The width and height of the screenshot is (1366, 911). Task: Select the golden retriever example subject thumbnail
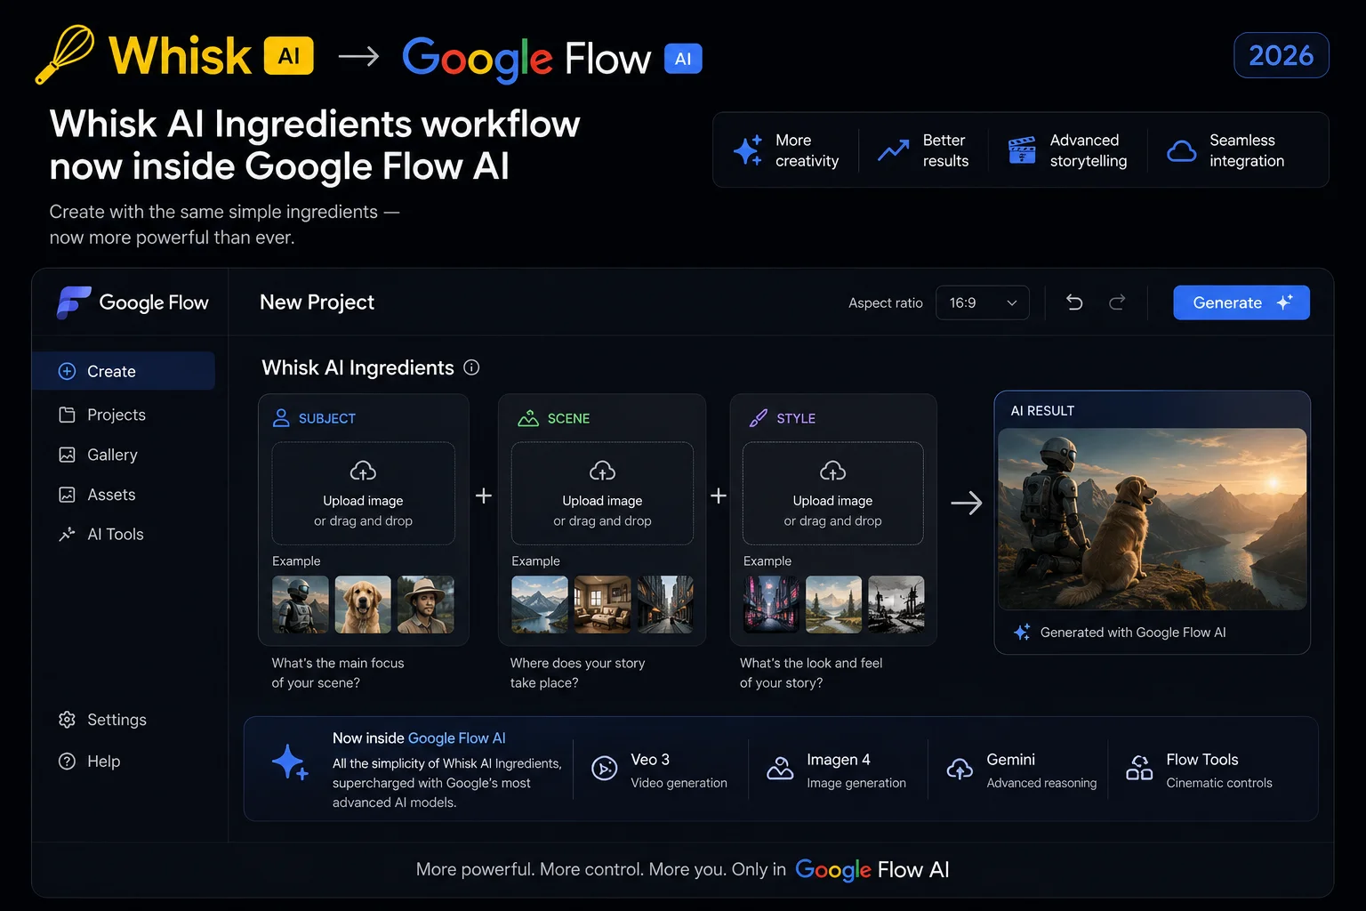(363, 604)
